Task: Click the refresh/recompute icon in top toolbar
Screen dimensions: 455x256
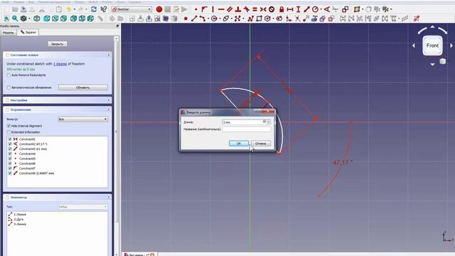Action: (93, 9)
